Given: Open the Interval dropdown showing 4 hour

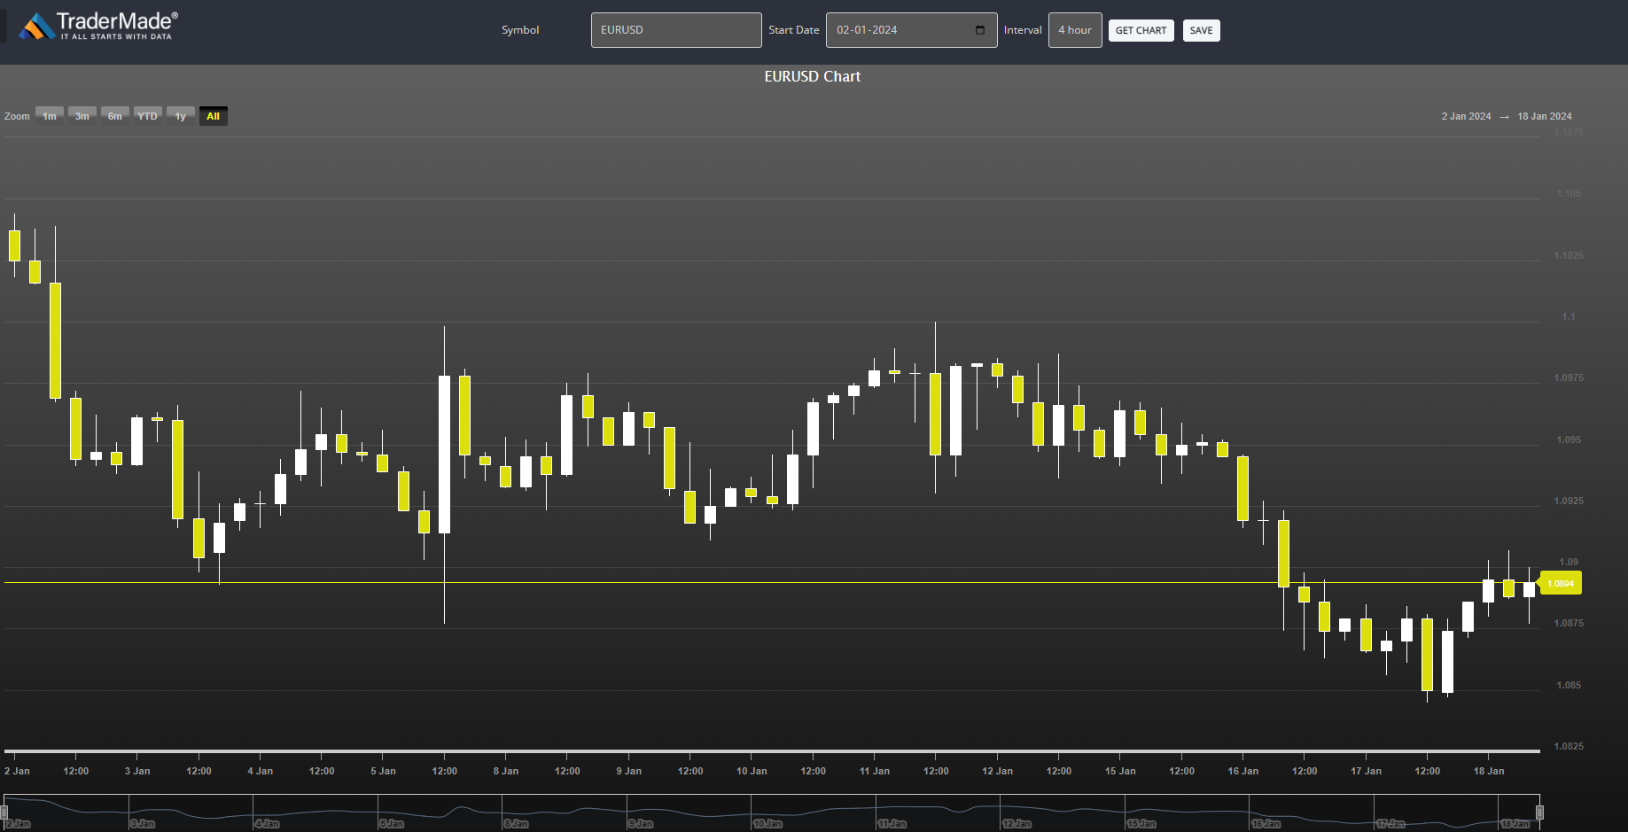Looking at the screenshot, I should pos(1075,30).
